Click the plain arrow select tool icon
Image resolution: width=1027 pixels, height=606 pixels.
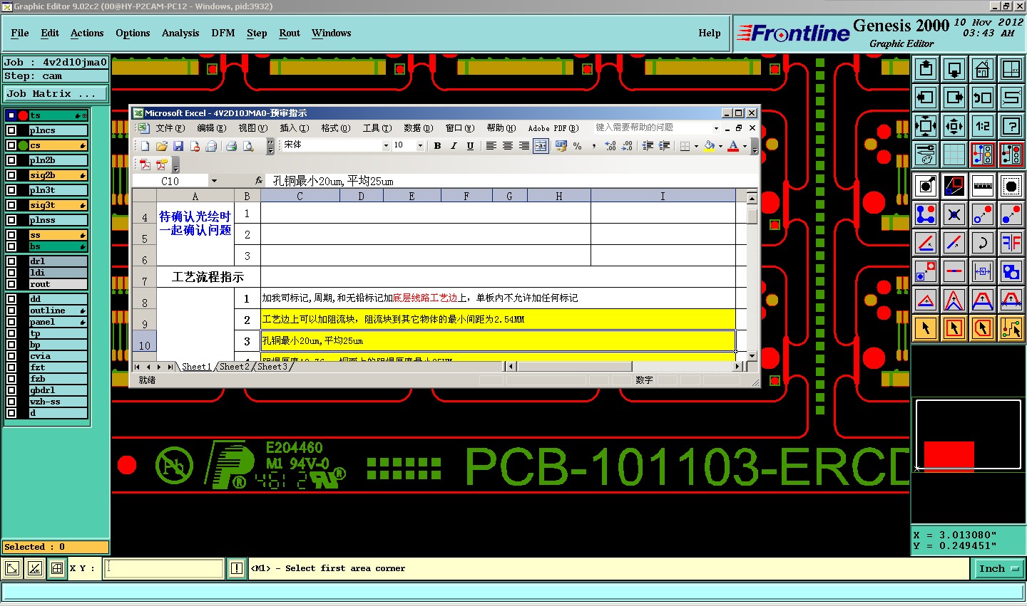tap(926, 328)
